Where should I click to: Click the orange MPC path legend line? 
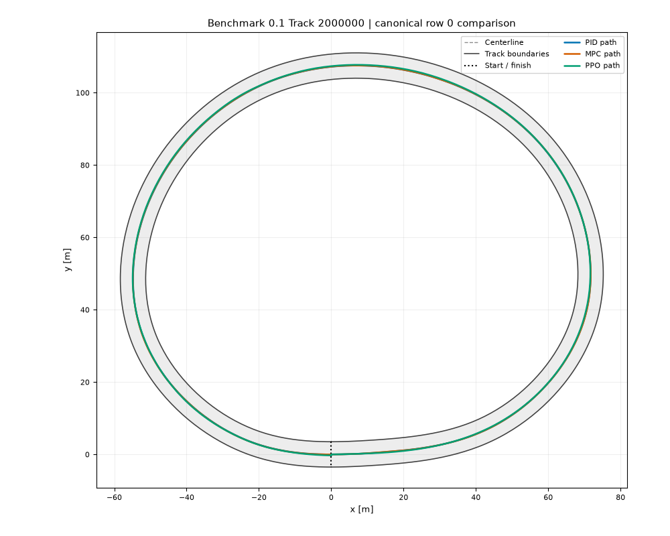click(x=572, y=54)
